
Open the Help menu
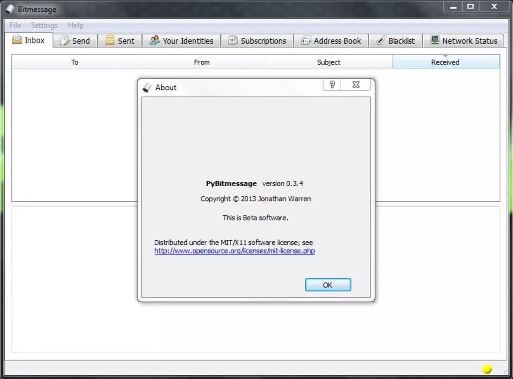pyautogui.click(x=76, y=25)
